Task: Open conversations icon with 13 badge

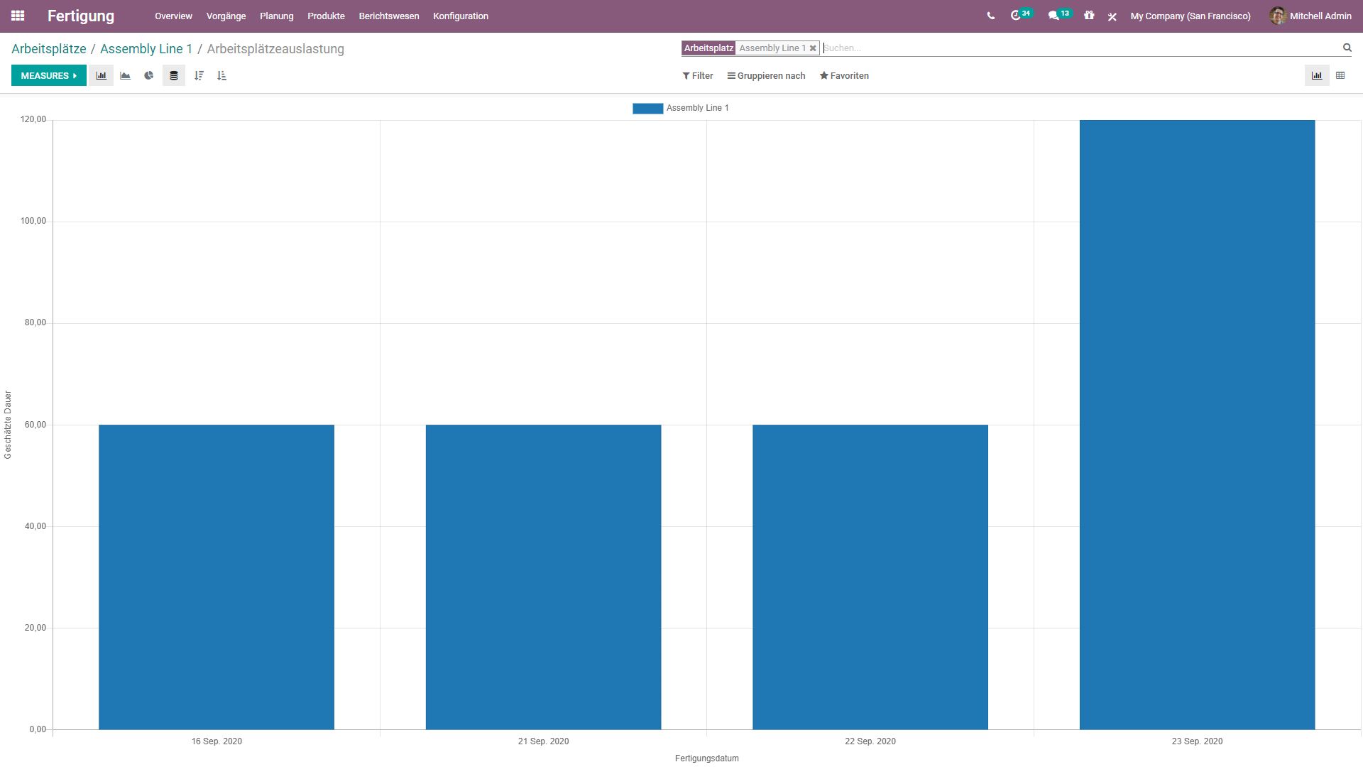Action: (1054, 16)
